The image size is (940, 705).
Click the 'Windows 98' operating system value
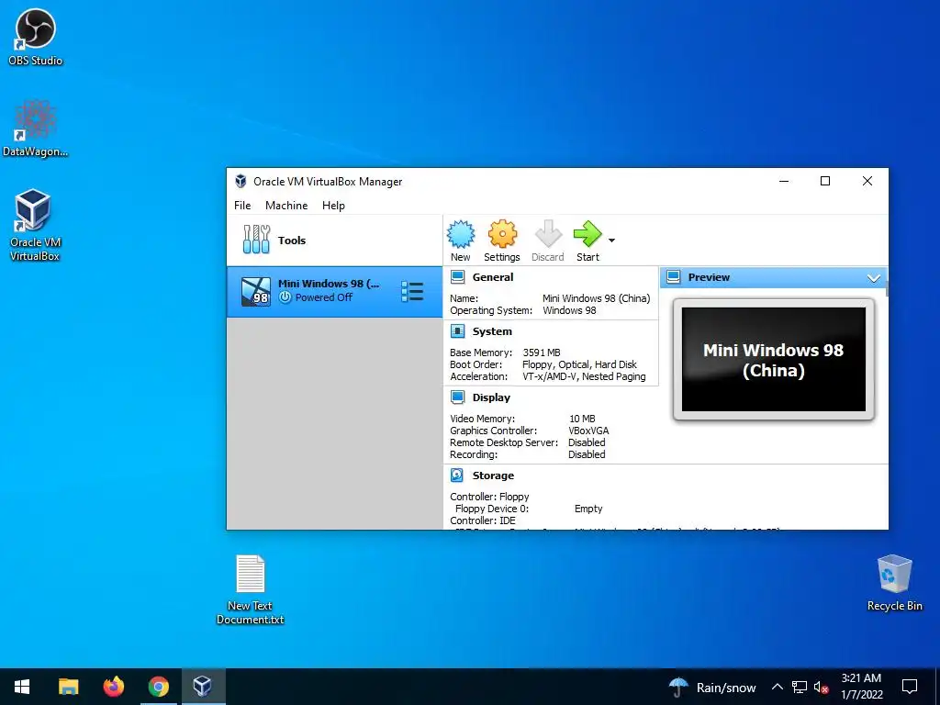(x=569, y=310)
